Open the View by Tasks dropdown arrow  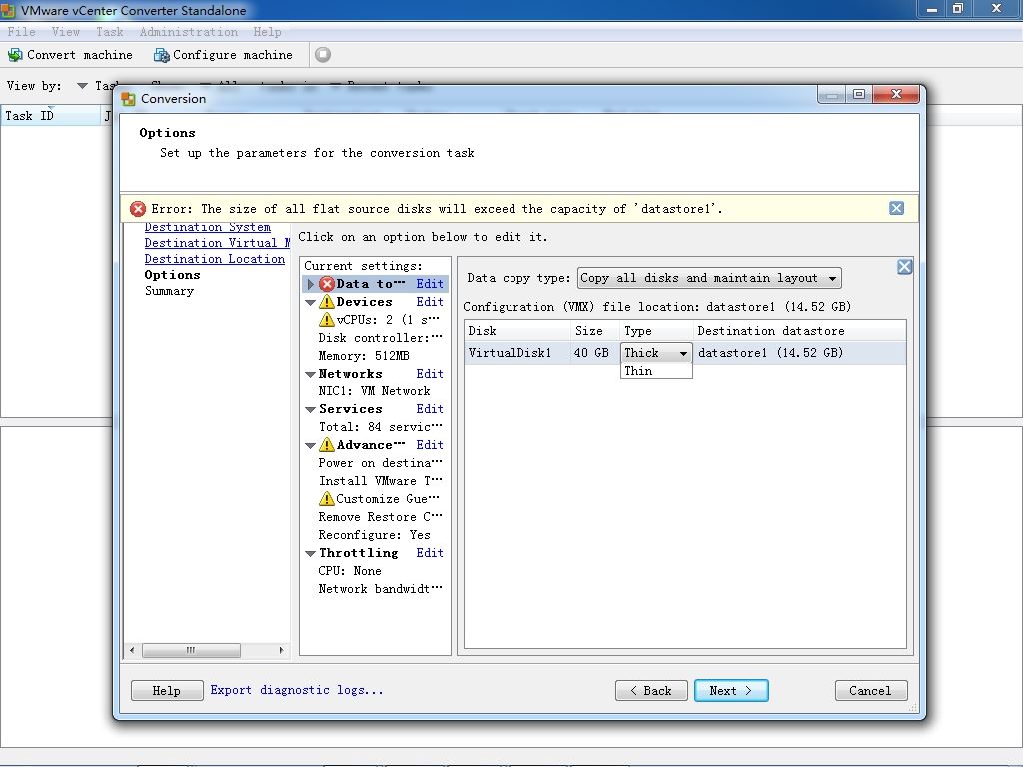[82, 86]
